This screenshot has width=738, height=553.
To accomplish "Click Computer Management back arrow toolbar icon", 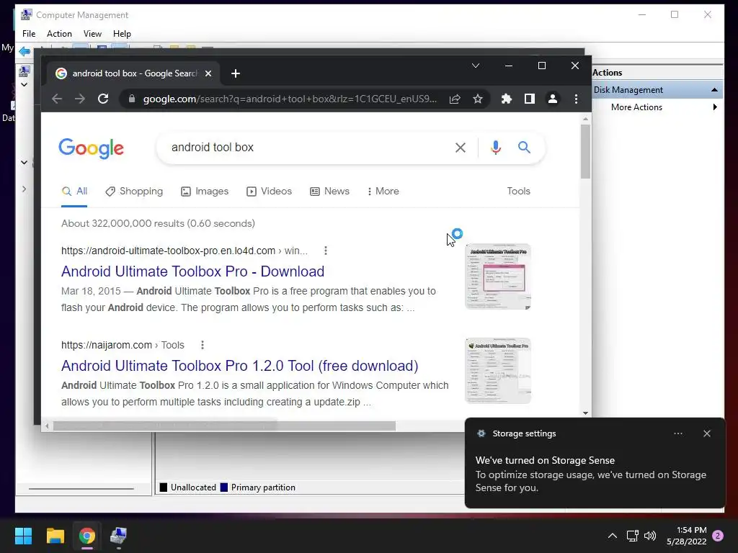I will 25,51.
